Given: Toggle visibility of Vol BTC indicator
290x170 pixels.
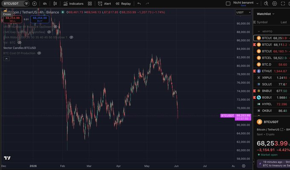Looking at the screenshot, I should pos(20,43).
